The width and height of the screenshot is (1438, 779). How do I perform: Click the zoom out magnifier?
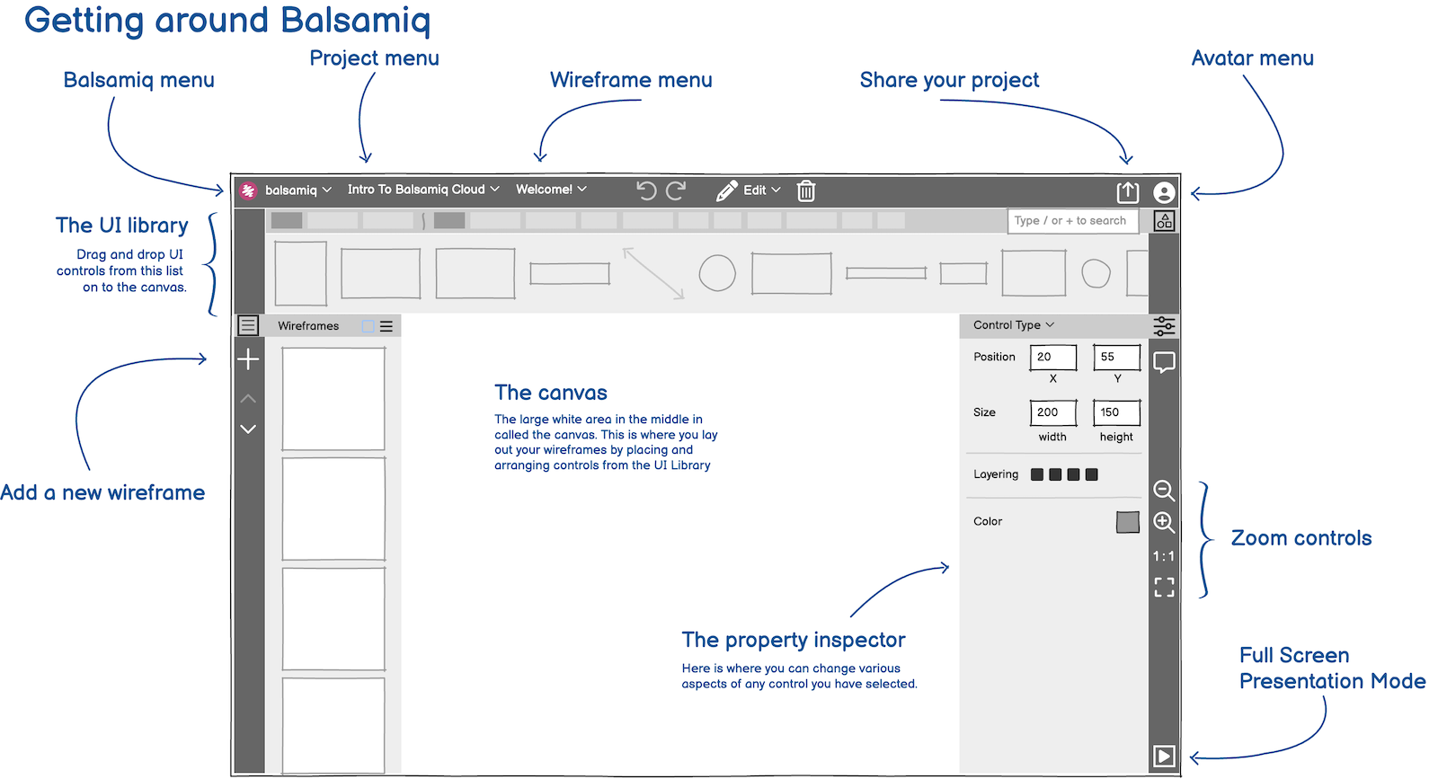(x=1164, y=491)
